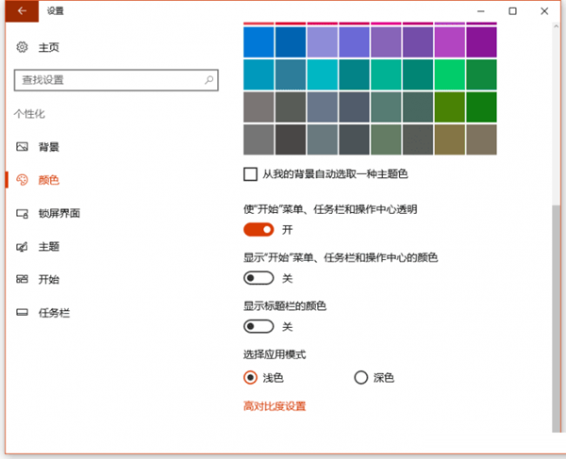Select the Colors palette icon
Viewport: 566px width, 459px height.
pyautogui.click(x=22, y=180)
